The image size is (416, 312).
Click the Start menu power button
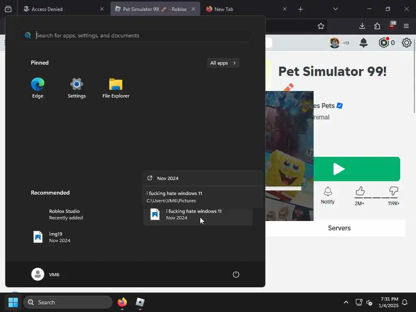pyautogui.click(x=236, y=274)
